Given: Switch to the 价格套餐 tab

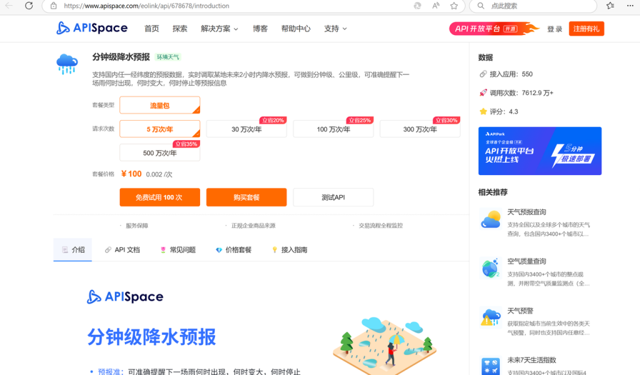Looking at the screenshot, I should [x=234, y=250].
